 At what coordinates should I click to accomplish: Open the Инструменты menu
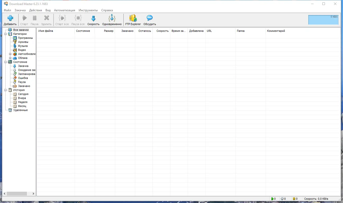coord(88,10)
